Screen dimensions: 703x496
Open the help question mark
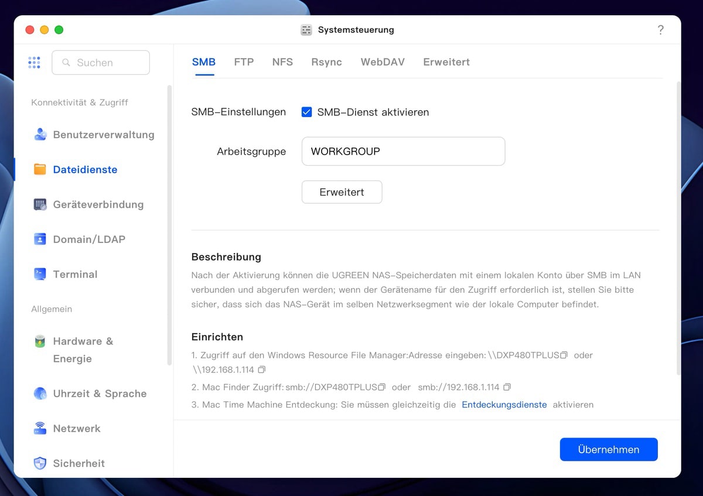pos(660,30)
